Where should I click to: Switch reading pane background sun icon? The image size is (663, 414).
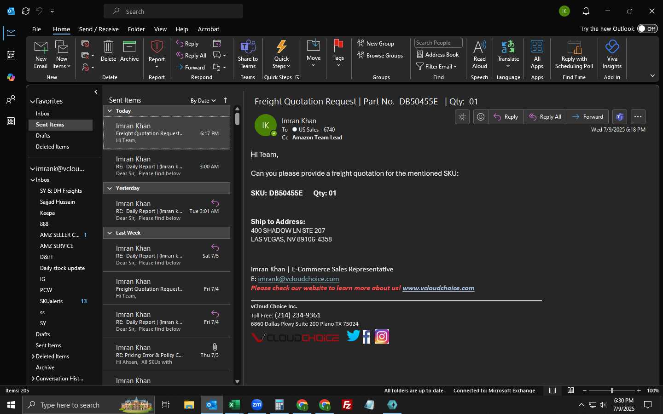[462, 117]
